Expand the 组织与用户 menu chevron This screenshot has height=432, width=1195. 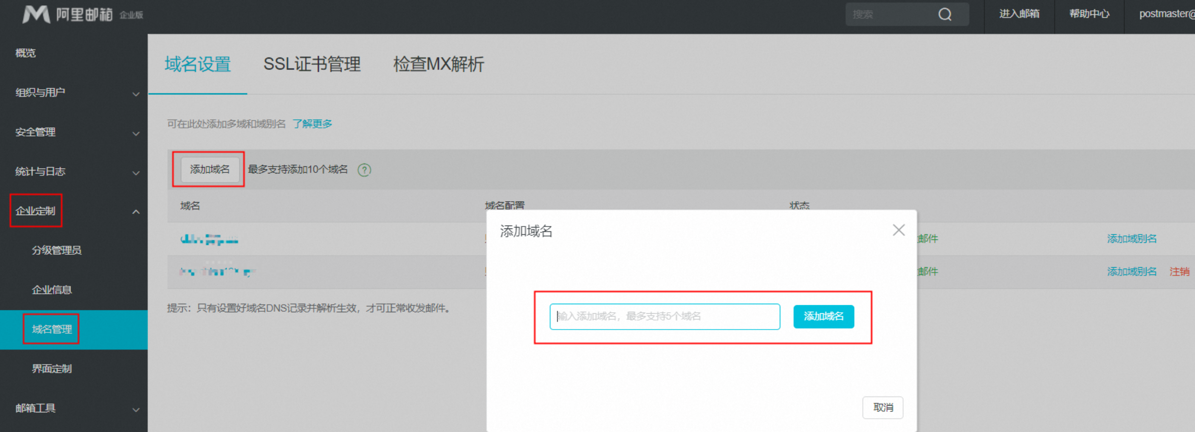click(136, 94)
